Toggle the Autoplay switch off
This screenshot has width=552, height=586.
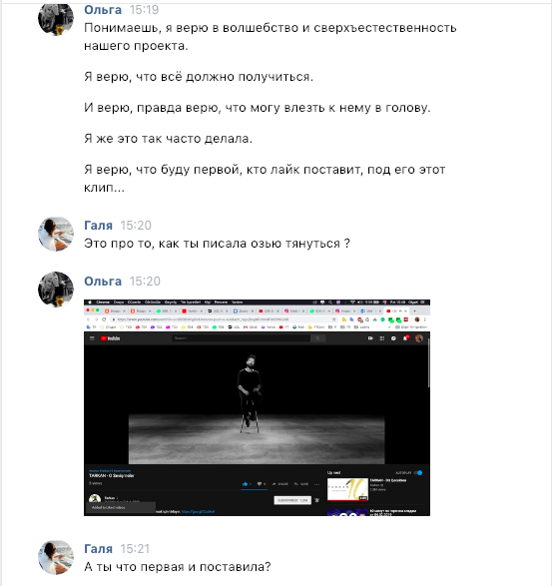coord(419,473)
